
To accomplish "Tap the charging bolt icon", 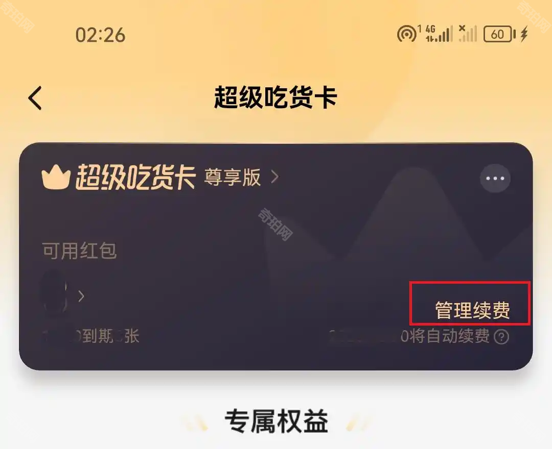I will pyautogui.click(x=524, y=34).
